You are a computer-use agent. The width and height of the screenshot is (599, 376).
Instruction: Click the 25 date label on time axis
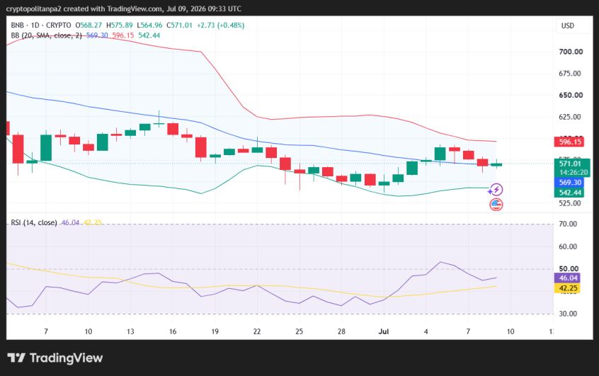(x=299, y=331)
